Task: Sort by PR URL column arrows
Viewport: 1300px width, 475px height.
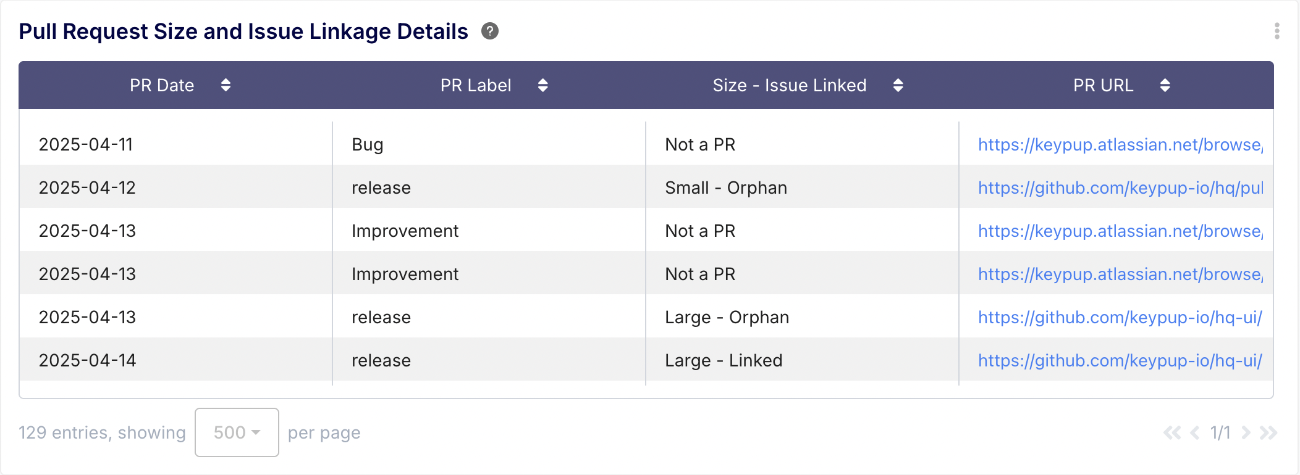Action: click(x=1165, y=85)
